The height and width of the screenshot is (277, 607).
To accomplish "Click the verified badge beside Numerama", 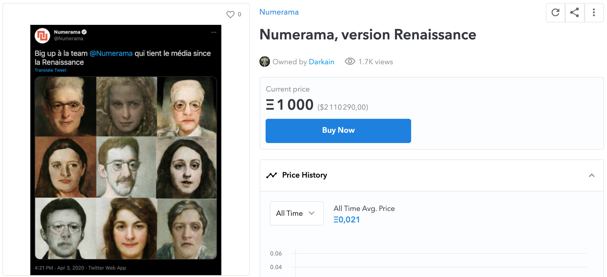I will tap(84, 32).
